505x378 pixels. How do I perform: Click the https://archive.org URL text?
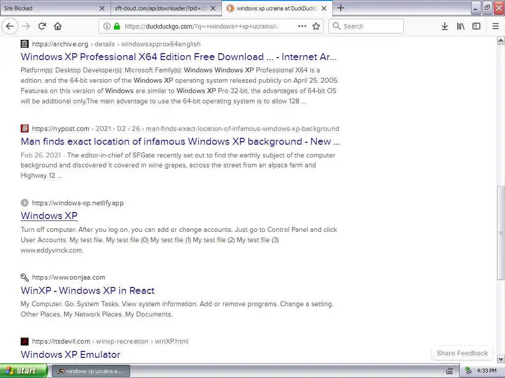[60, 44]
